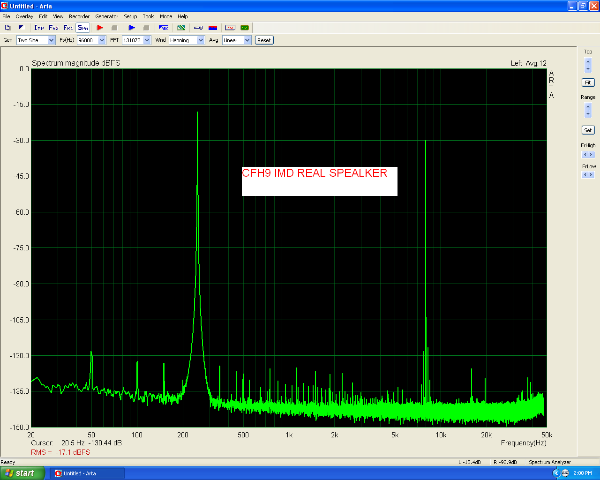Stop generator with gray square after blue arrow
This screenshot has height=480, width=600.
(x=146, y=28)
